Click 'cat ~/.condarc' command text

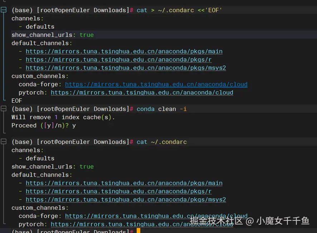coord(161,142)
